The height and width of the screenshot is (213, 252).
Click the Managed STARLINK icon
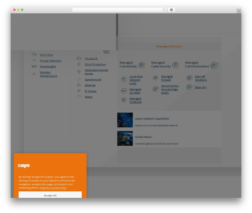point(124,100)
